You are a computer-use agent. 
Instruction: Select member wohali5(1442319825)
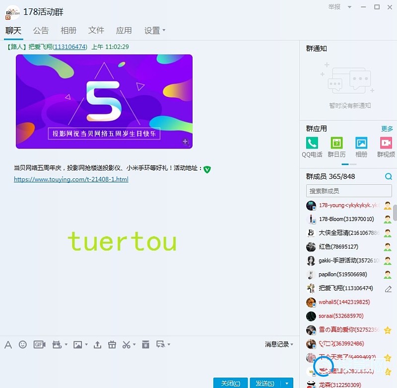(349, 302)
